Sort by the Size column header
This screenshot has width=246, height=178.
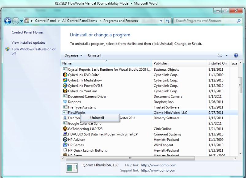pos(234,63)
